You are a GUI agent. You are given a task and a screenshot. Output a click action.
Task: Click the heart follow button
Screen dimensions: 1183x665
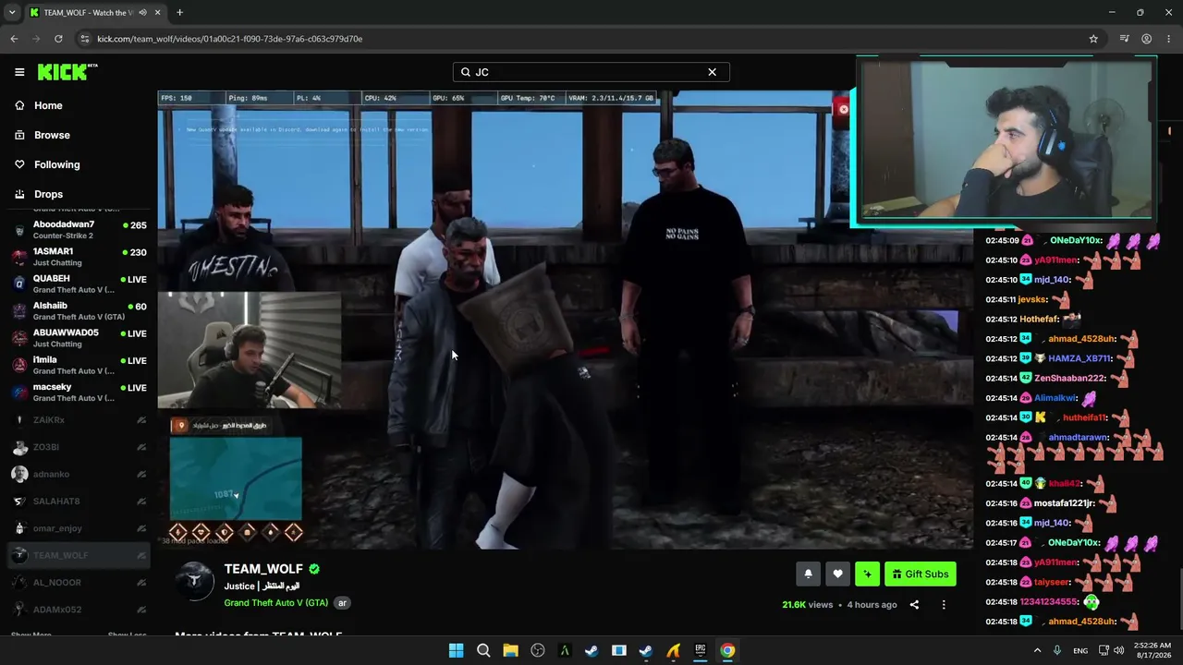click(x=837, y=574)
